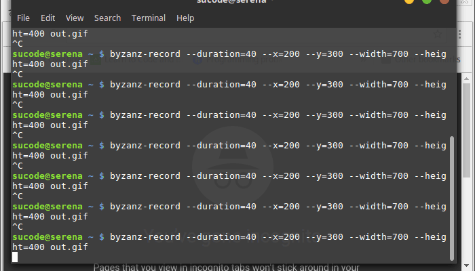Click the browser scrollbar up arrow
The image size is (475, 271).
(467, 79)
